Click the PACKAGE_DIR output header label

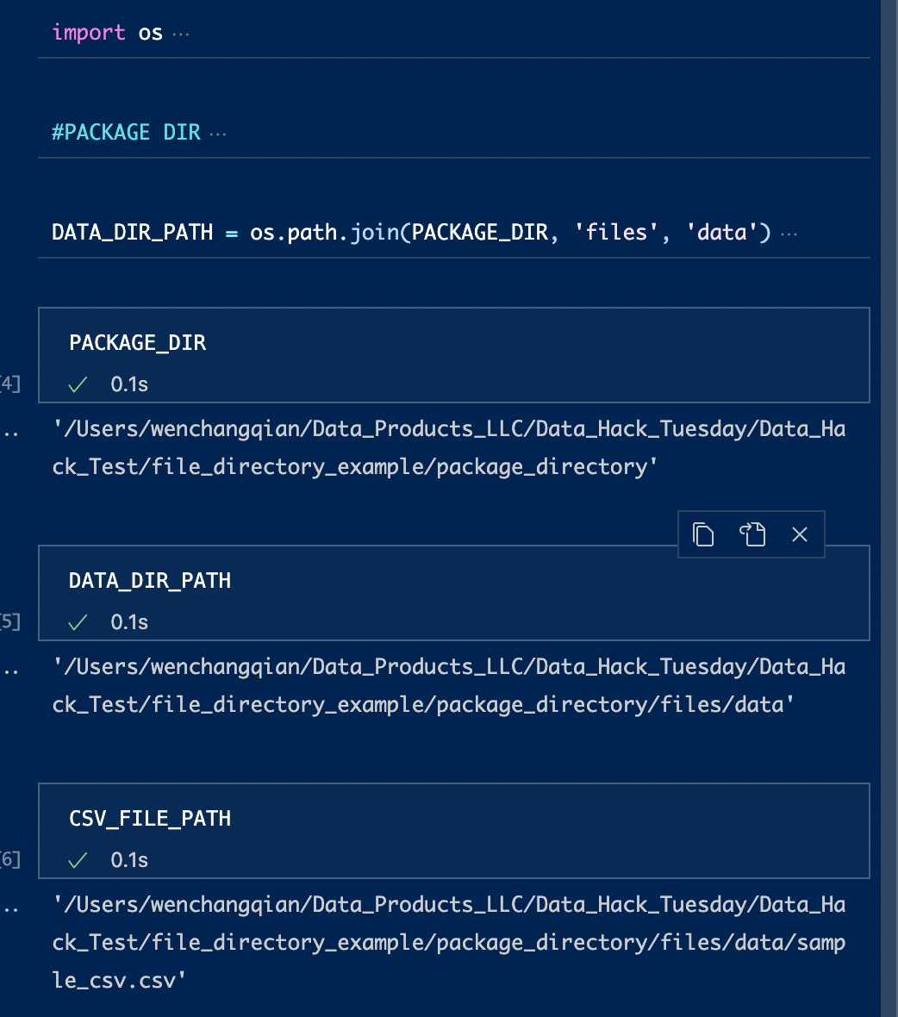(137, 342)
